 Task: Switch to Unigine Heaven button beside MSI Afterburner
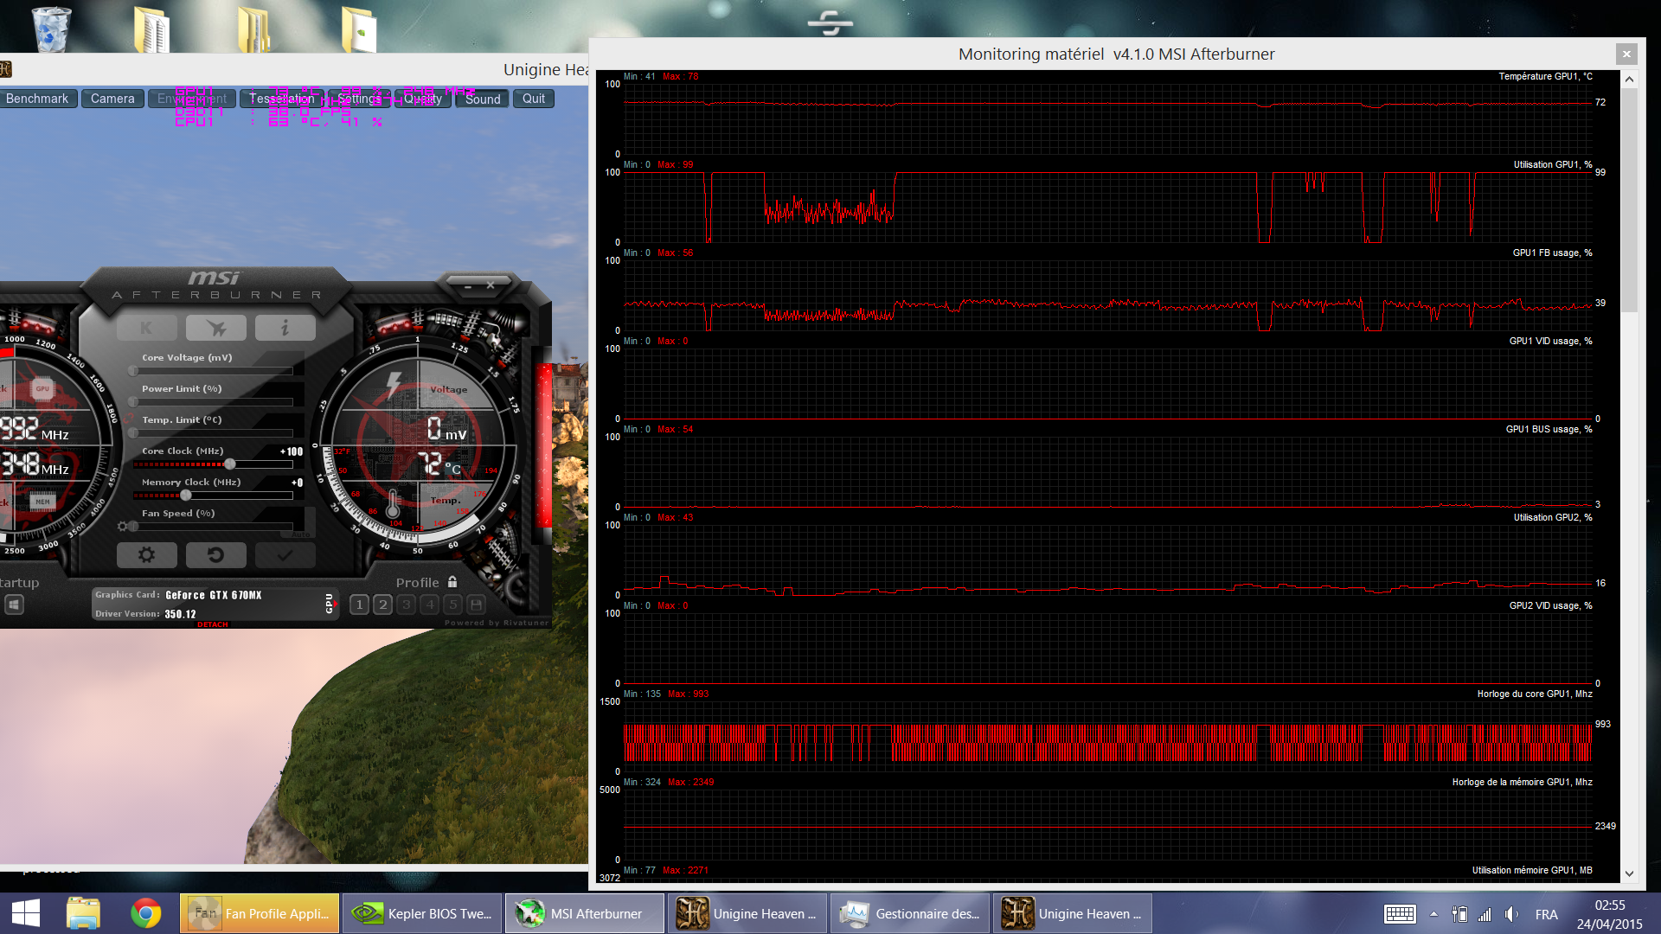click(747, 913)
